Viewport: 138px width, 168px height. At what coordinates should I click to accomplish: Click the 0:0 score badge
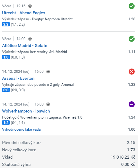click(x=6, y=90)
